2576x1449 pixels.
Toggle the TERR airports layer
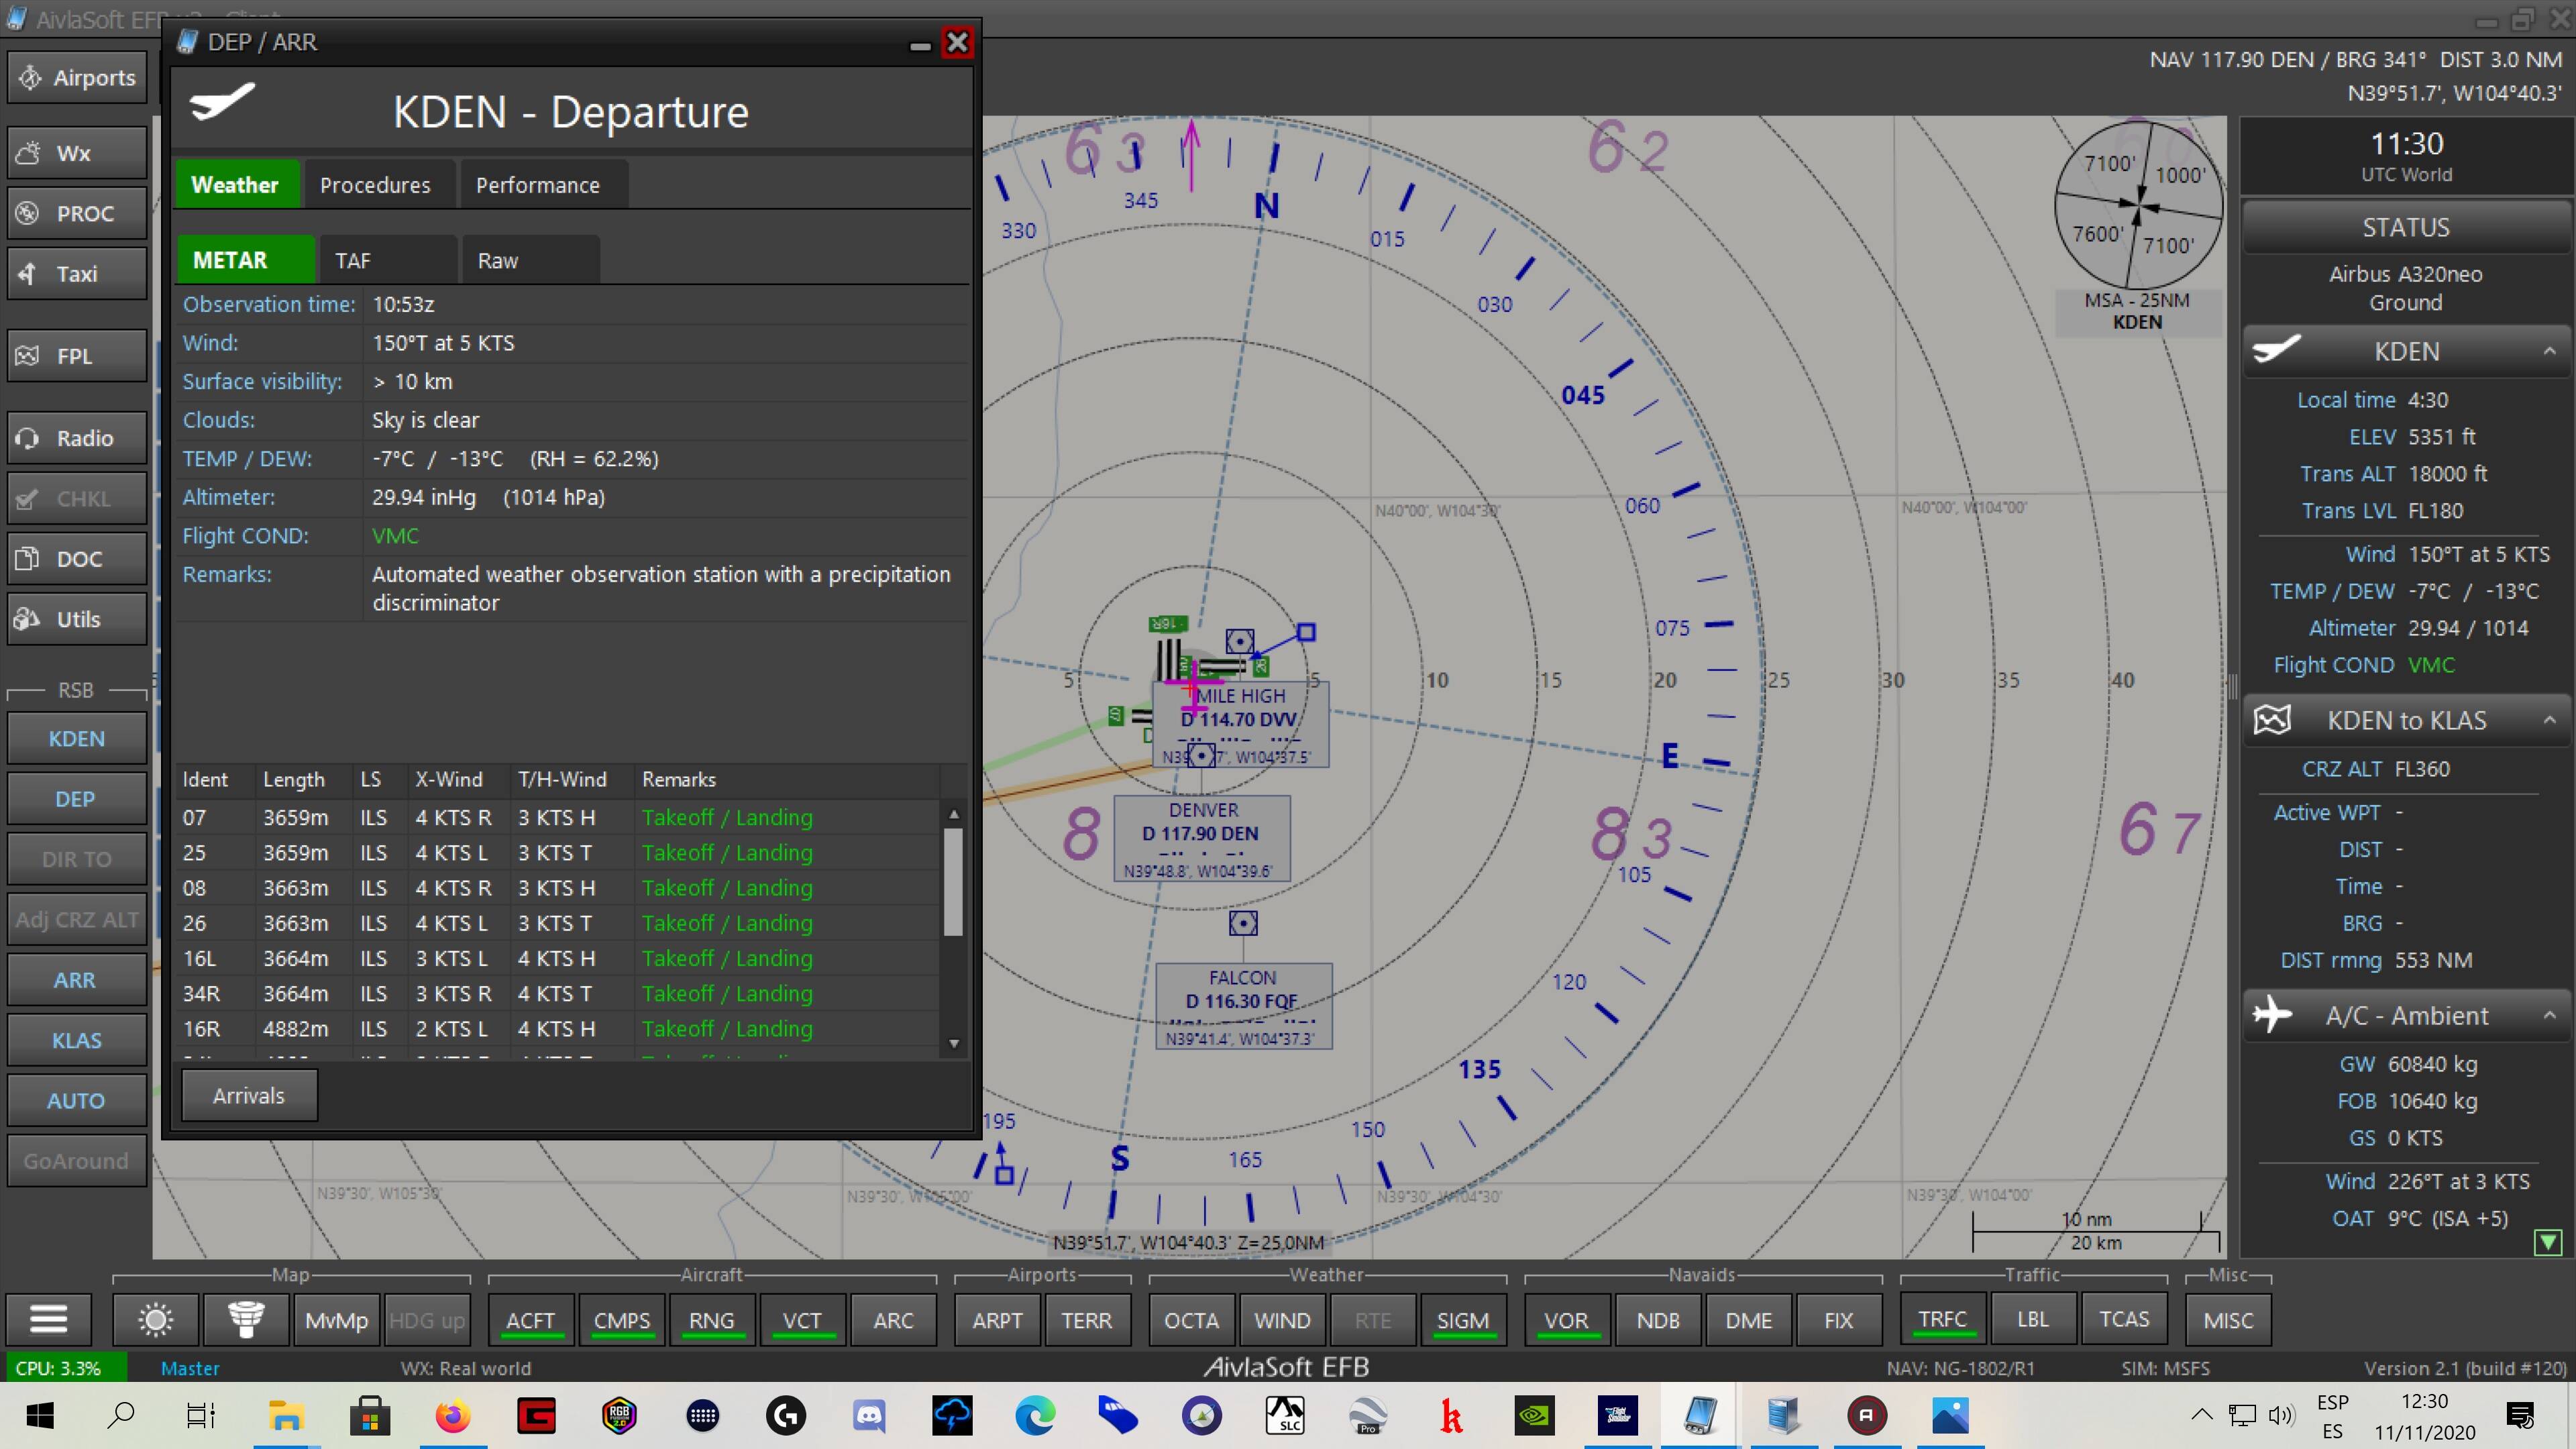click(x=1087, y=1320)
